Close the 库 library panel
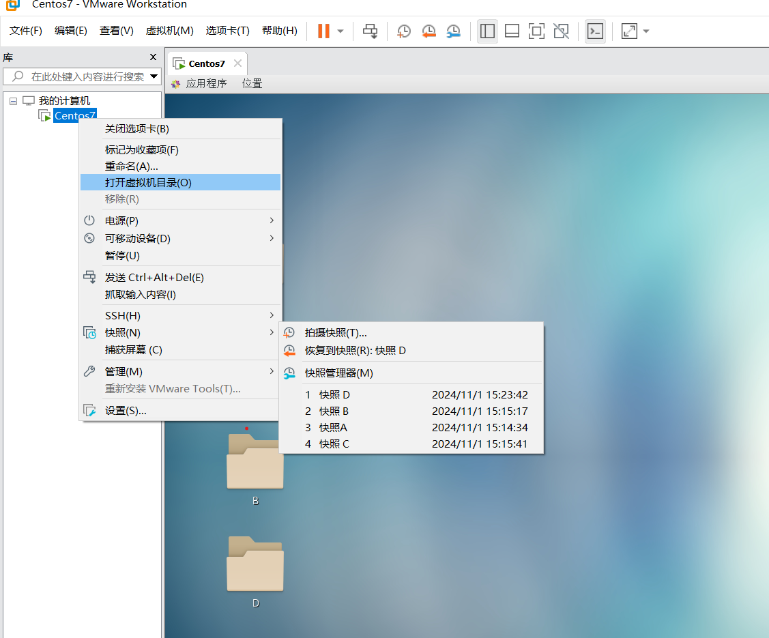Screen dimensions: 769x638 pos(153,57)
